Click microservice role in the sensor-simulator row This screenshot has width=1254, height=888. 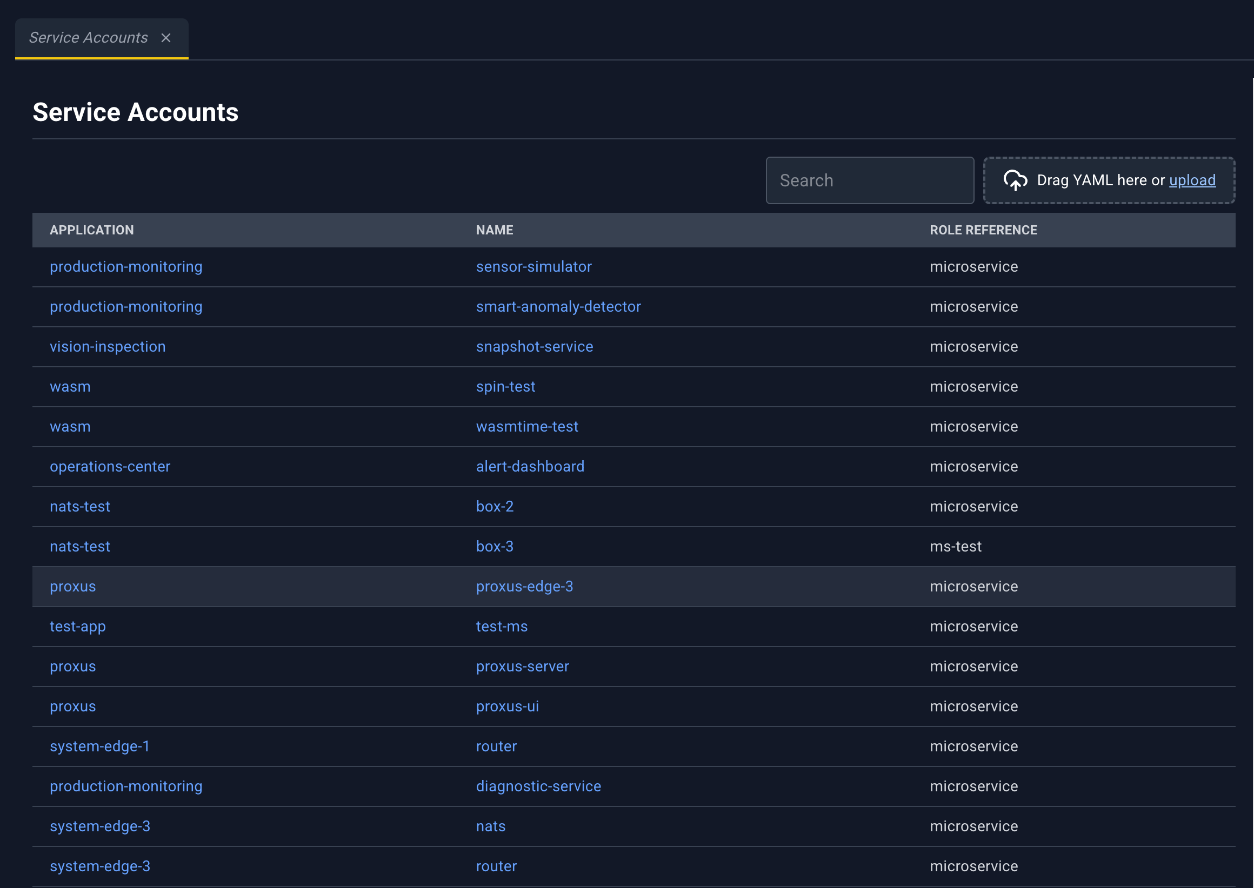tap(974, 267)
